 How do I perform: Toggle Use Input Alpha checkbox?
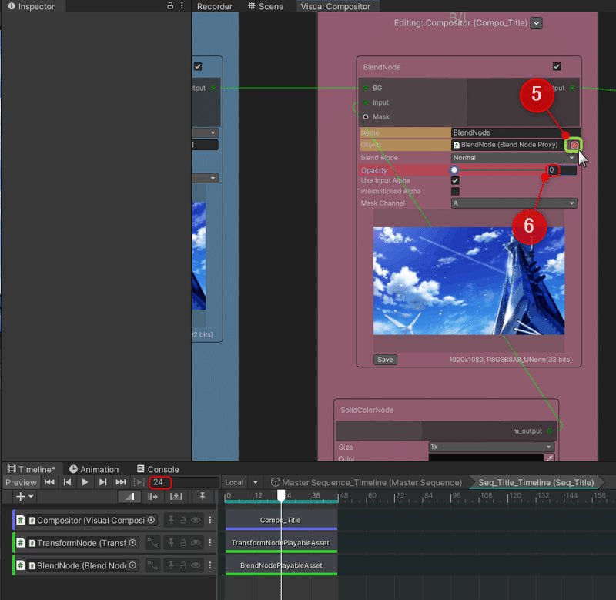point(455,181)
